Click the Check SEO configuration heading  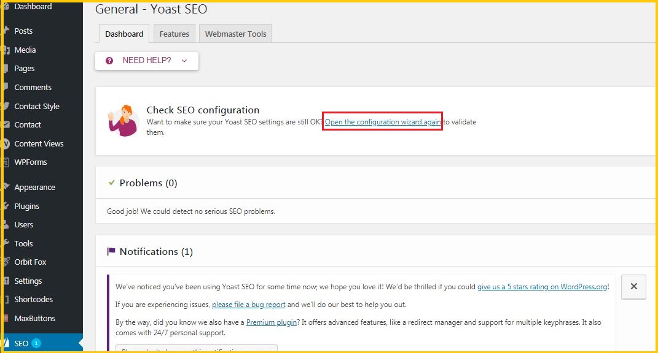(203, 110)
